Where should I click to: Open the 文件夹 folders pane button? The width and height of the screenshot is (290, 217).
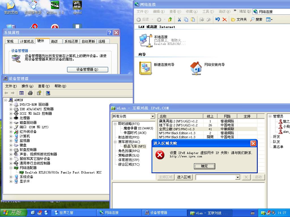tap(239, 19)
